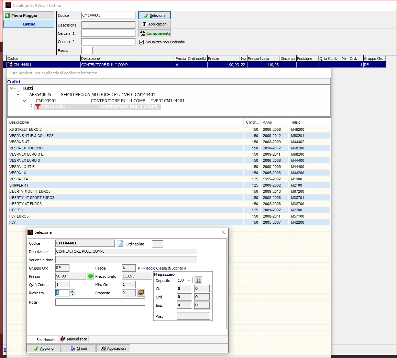Click the box icon next to Proposta
Screen dimensions: 397x358
click(141, 293)
